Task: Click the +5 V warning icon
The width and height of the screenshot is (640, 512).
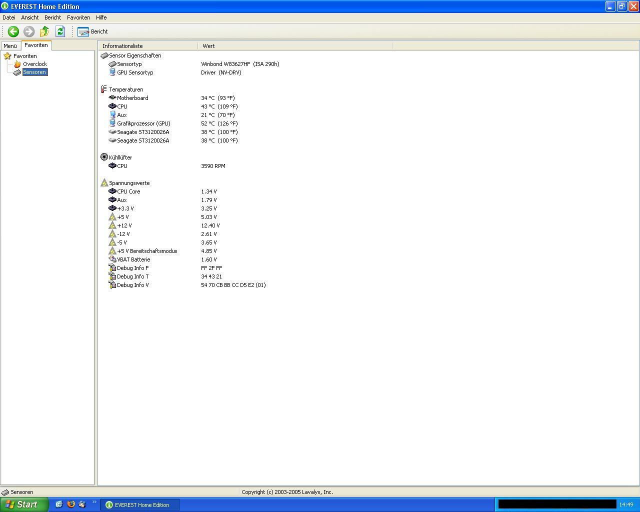Action: click(112, 217)
